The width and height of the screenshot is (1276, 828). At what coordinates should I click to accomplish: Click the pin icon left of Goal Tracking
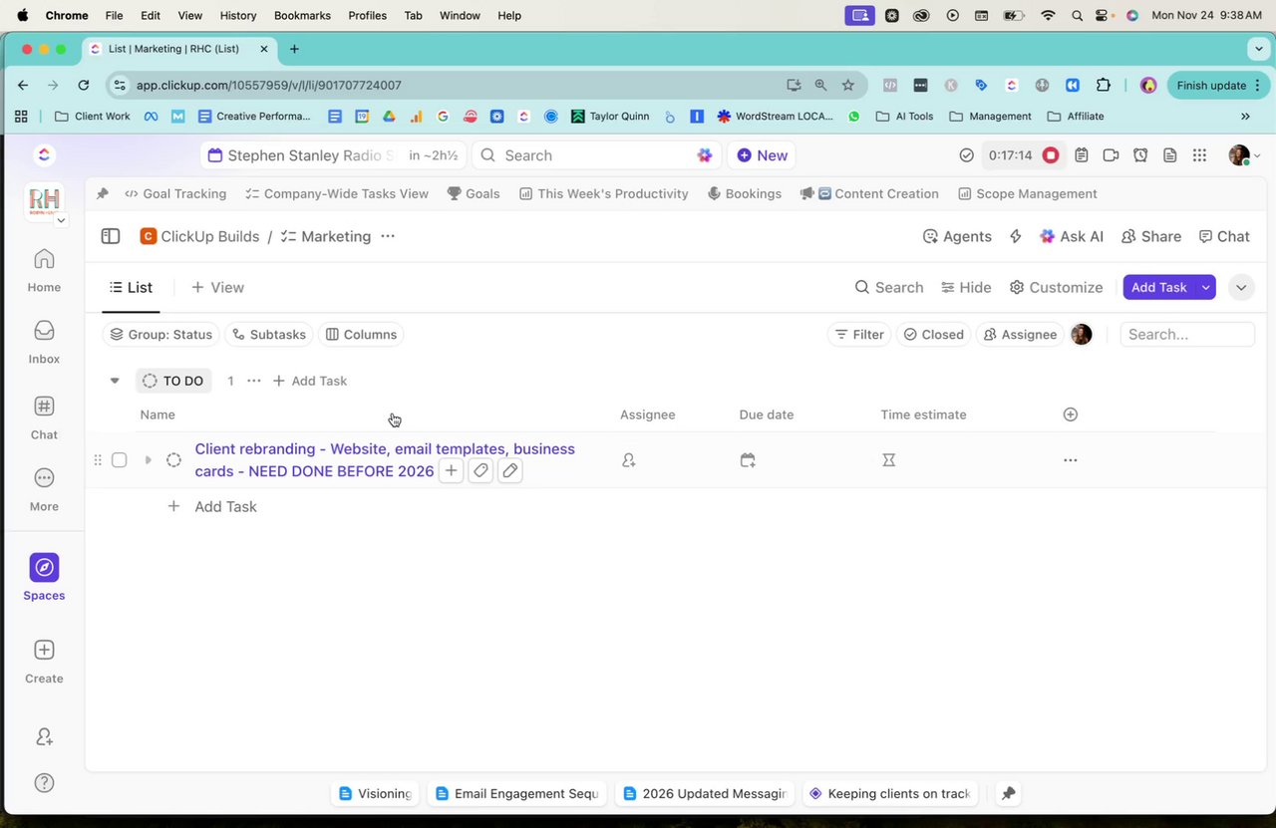[x=102, y=193]
